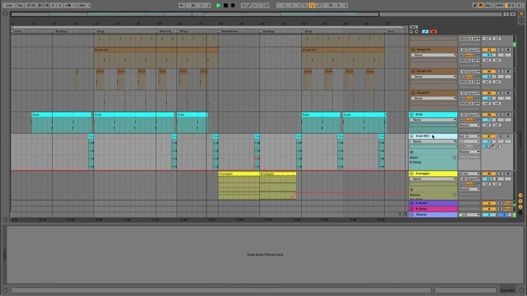Show In/Out section IO button
527x296 pixels.
pyautogui.click(x=520, y=195)
